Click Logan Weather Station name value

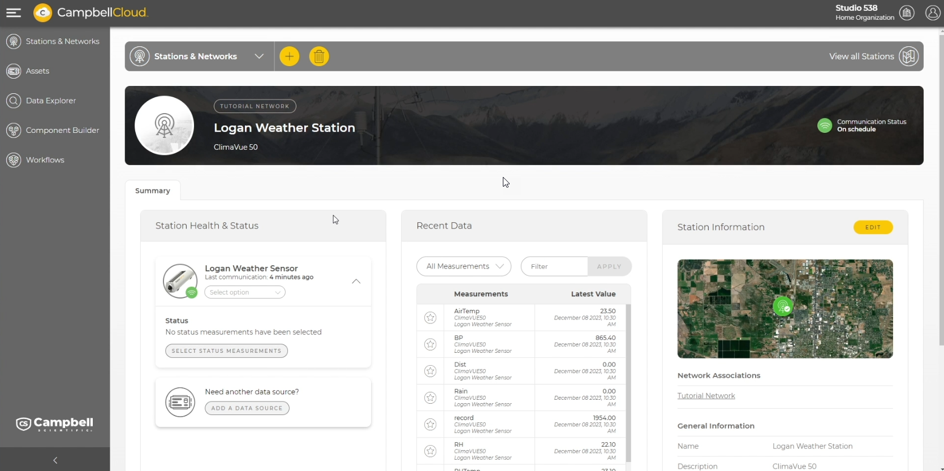[812, 446]
